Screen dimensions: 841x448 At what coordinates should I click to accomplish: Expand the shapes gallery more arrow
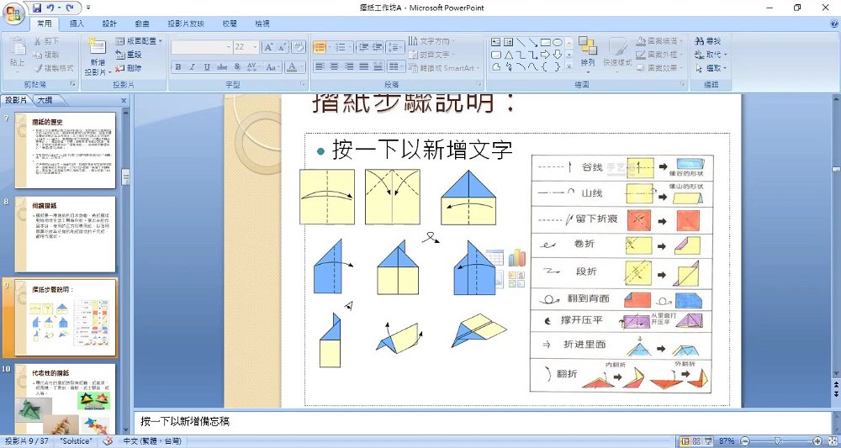point(569,67)
